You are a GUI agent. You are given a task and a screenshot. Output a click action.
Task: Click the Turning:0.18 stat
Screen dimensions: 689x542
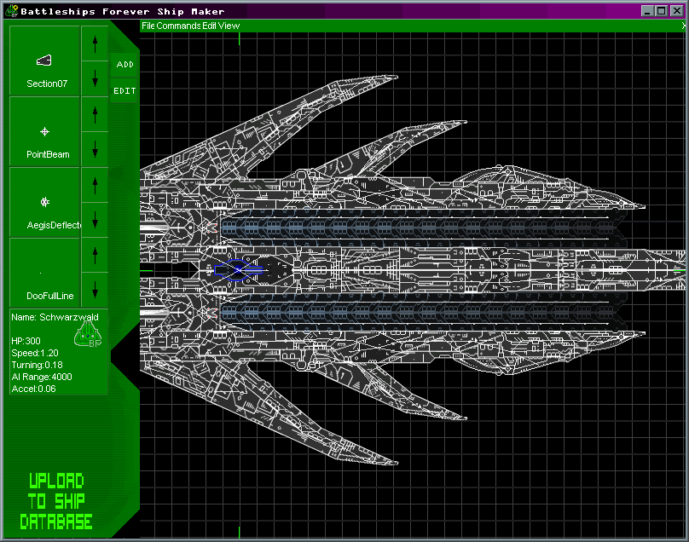click(x=37, y=365)
